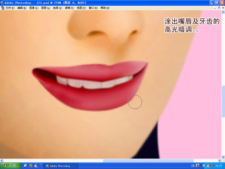The image size is (225, 169).
Task: Open the 文件 (File) menu
Action: click(x=10, y=8)
